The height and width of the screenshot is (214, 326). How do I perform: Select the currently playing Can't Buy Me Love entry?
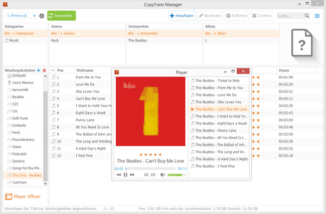point(219,109)
